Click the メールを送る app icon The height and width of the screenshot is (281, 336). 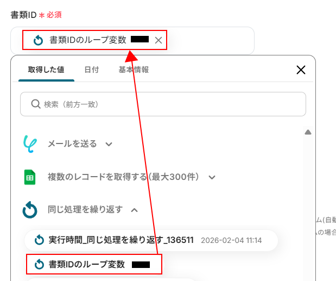pos(30,144)
